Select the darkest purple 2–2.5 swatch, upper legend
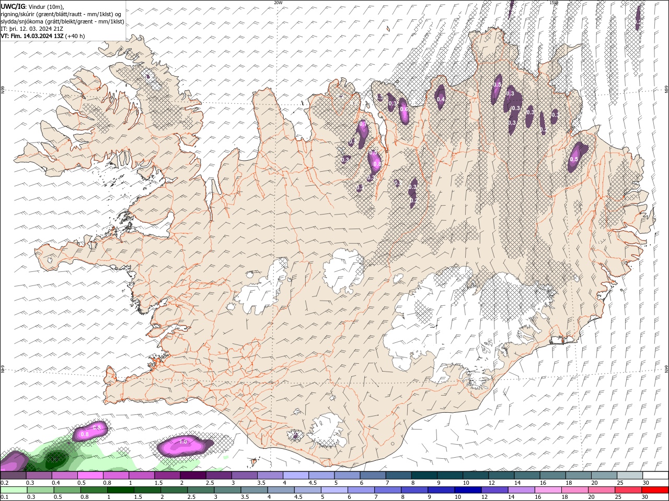The image size is (669, 501). click(x=193, y=475)
